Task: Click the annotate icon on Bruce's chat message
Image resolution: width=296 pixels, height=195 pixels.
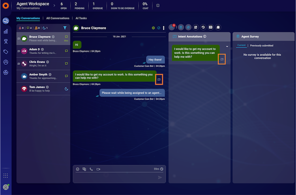Action: point(159,80)
